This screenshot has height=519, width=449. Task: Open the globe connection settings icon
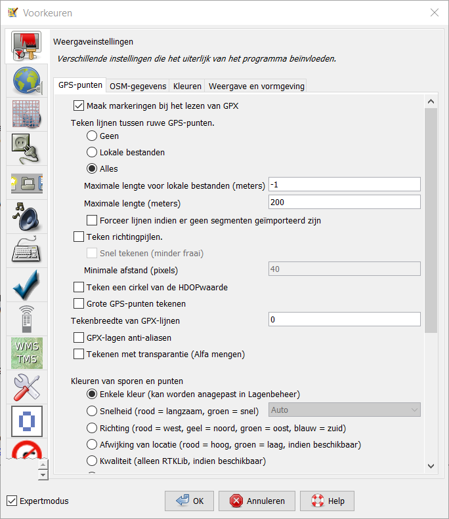tap(26, 81)
